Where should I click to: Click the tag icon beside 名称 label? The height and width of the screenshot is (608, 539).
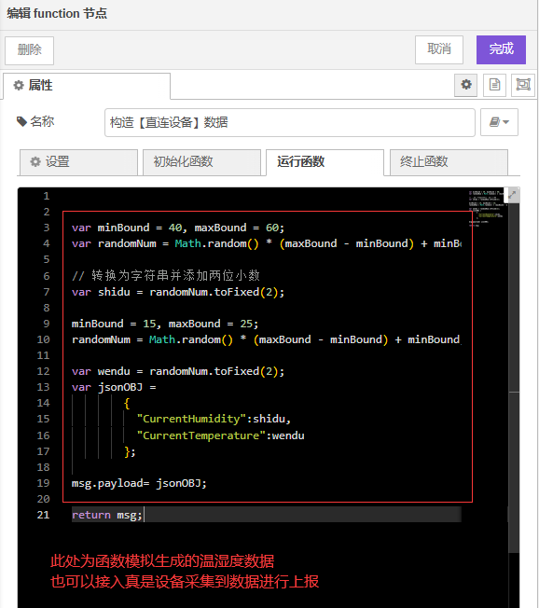tap(21, 122)
